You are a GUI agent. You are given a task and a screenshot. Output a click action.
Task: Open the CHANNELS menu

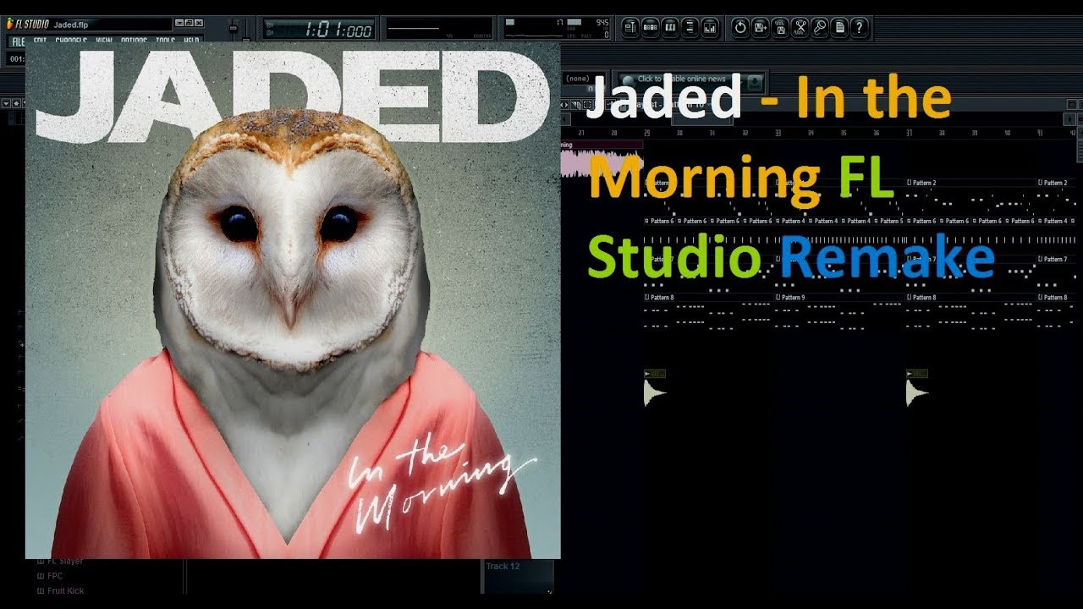click(71, 41)
